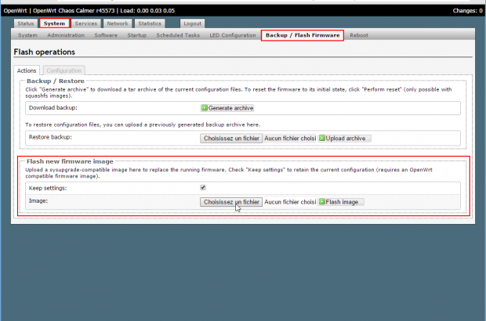Open the Statistics main tab
Viewport: 486px width, 321px height.
point(150,24)
